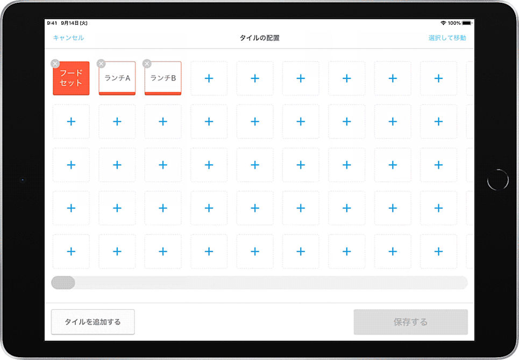The height and width of the screenshot is (360, 519).
Task: Select the ランチA tile
Action: [117, 79]
